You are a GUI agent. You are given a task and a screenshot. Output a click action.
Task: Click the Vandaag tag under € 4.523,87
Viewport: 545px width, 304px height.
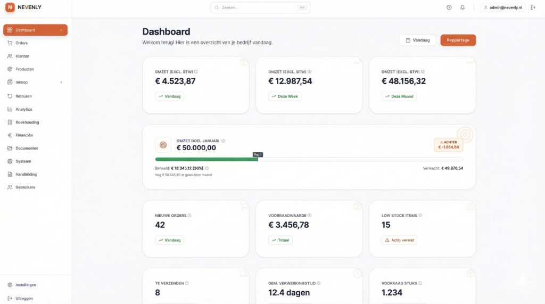[170, 96]
